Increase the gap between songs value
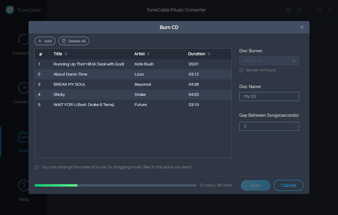This screenshot has width=338, height=215. (x=293, y=124)
